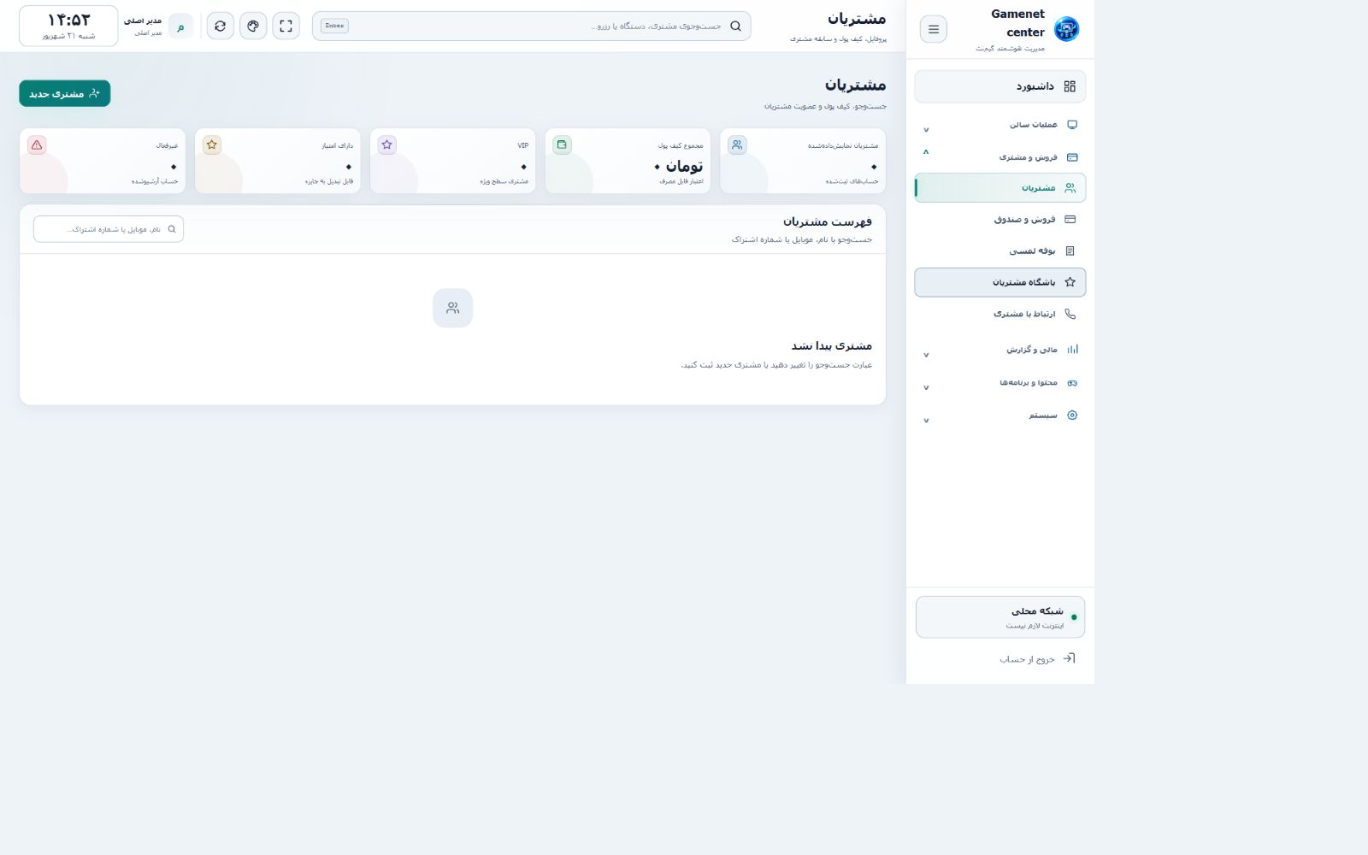1368x855 pixels.
Task: Open the theme palette icon
Action: [x=253, y=26]
